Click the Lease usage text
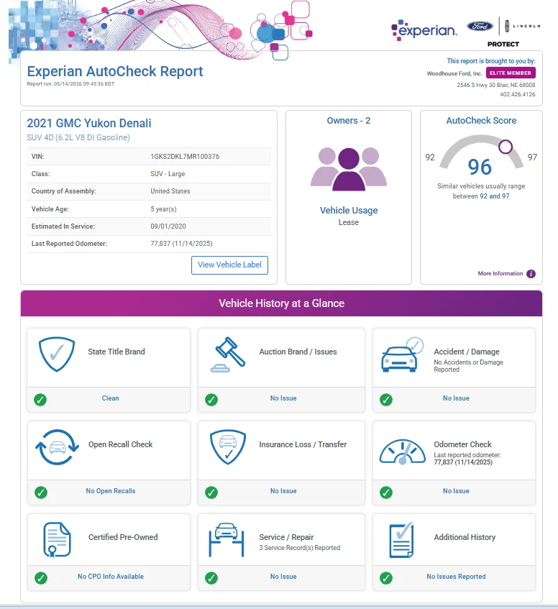 point(349,223)
